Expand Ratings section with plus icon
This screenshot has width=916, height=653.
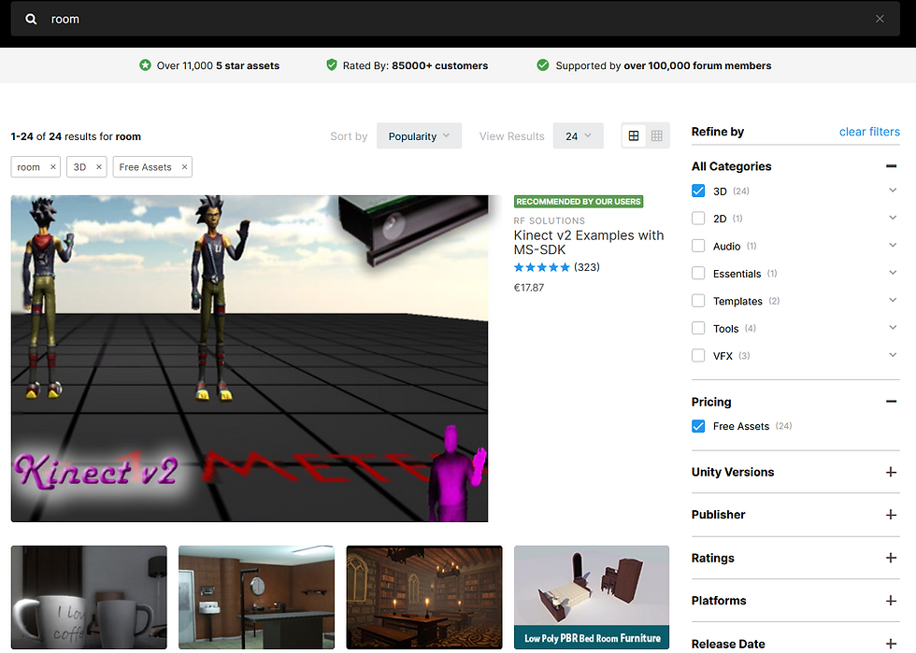tap(891, 558)
